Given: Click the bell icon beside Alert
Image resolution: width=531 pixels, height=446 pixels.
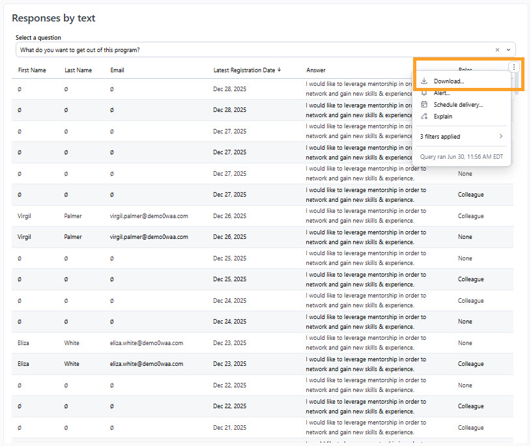Looking at the screenshot, I should [424, 93].
